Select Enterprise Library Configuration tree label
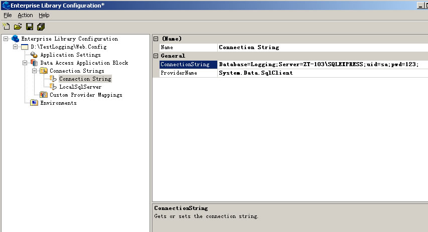Image resolution: width=428 pixels, height=232 pixels. [x=70, y=39]
